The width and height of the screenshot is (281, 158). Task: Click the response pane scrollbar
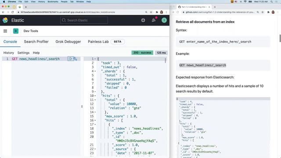click(166, 60)
